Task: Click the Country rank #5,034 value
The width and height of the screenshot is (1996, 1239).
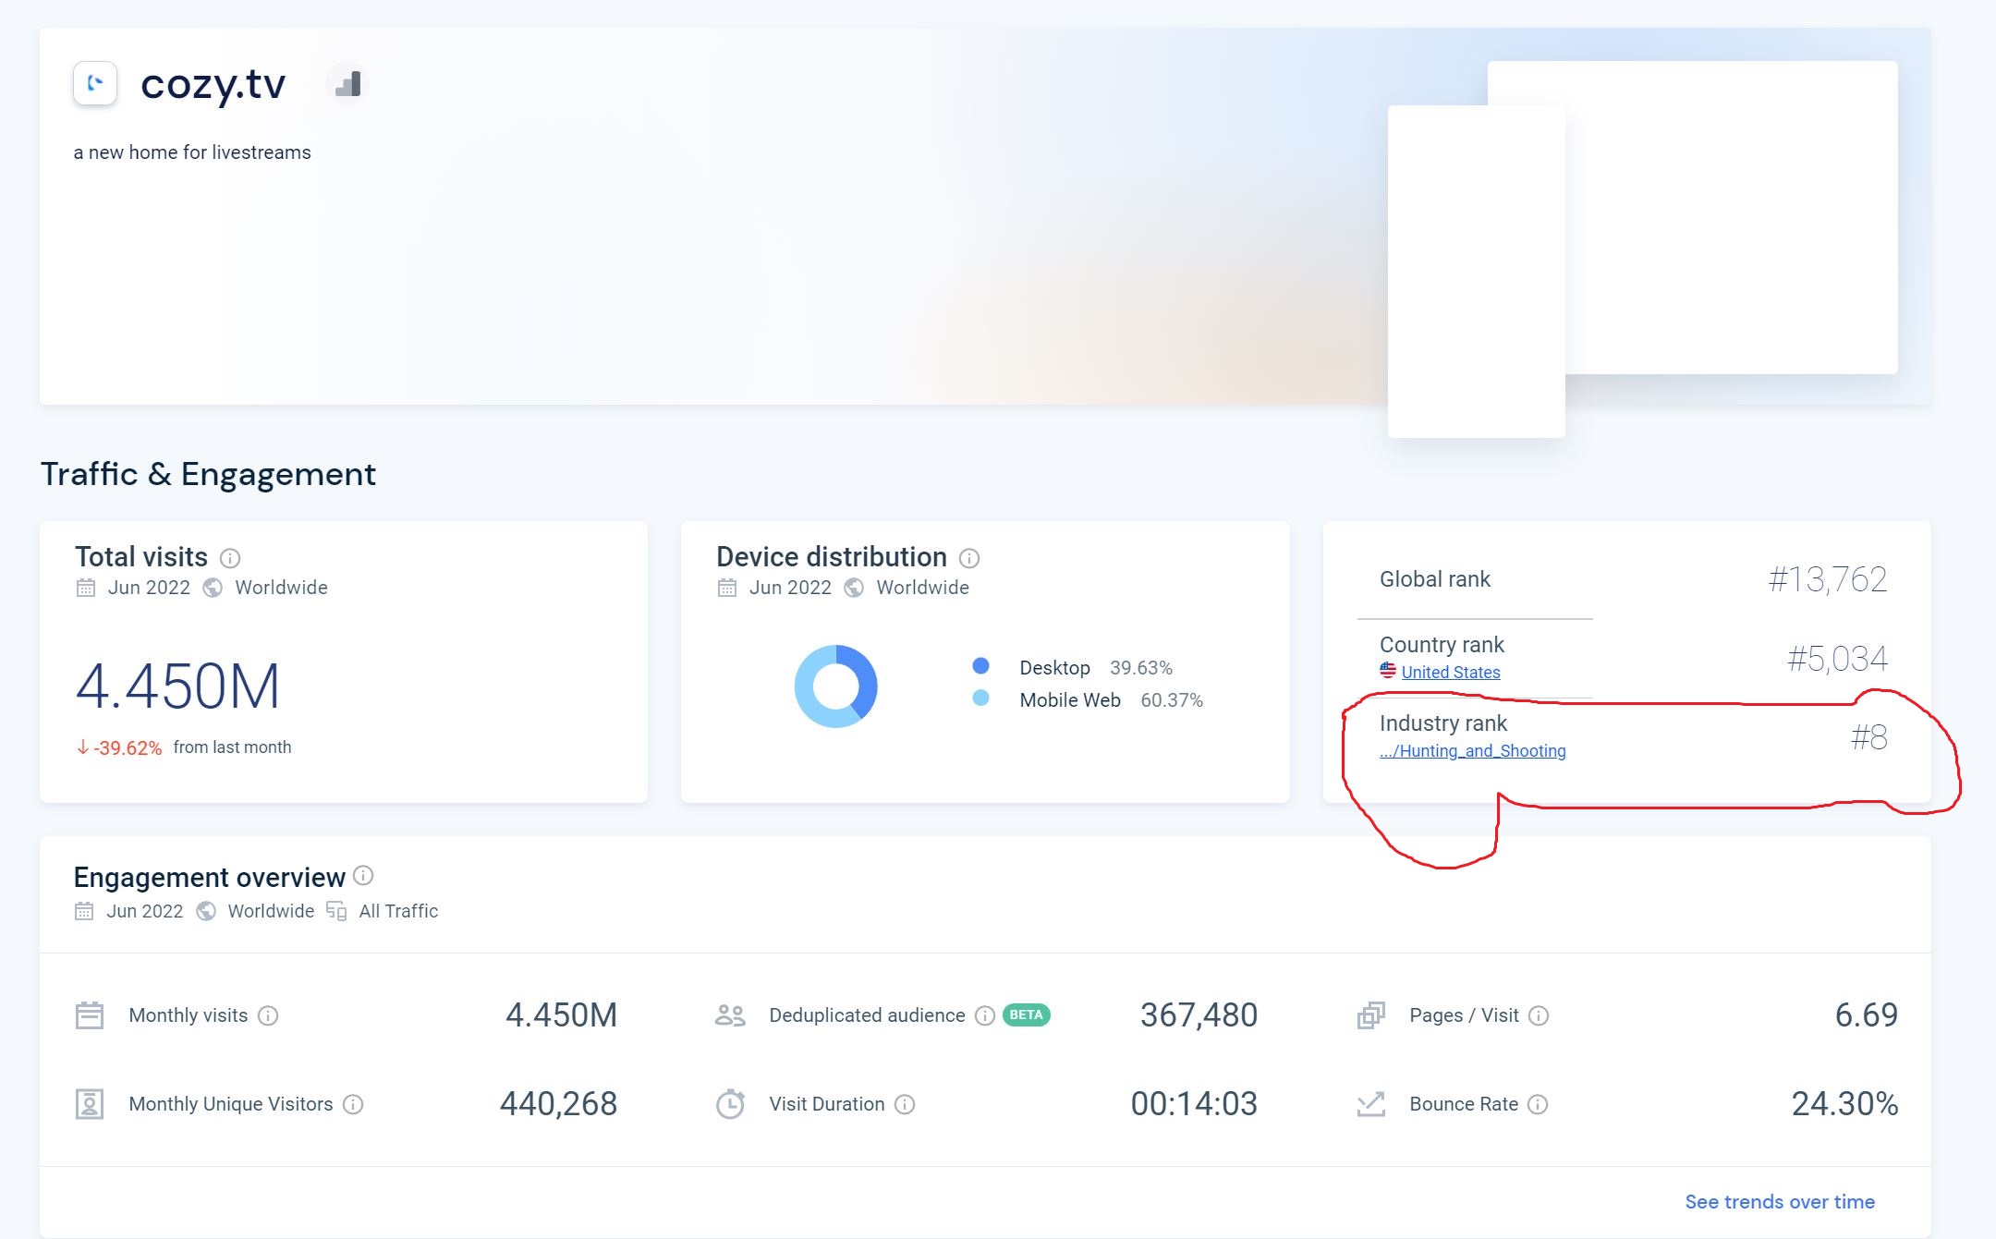Action: (1837, 659)
